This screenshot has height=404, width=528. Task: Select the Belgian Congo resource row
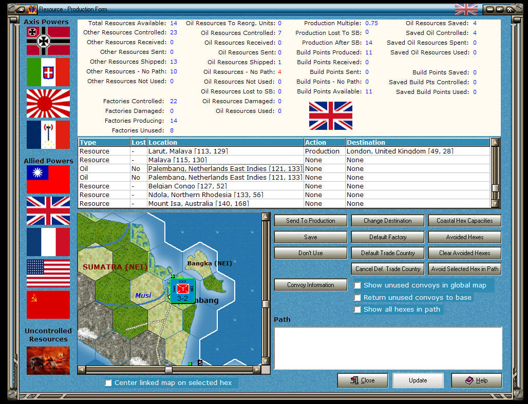coord(284,186)
